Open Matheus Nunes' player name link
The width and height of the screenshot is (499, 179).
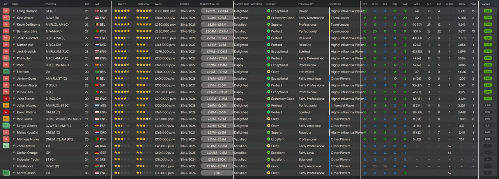pyautogui.click(x=28, y=139)
